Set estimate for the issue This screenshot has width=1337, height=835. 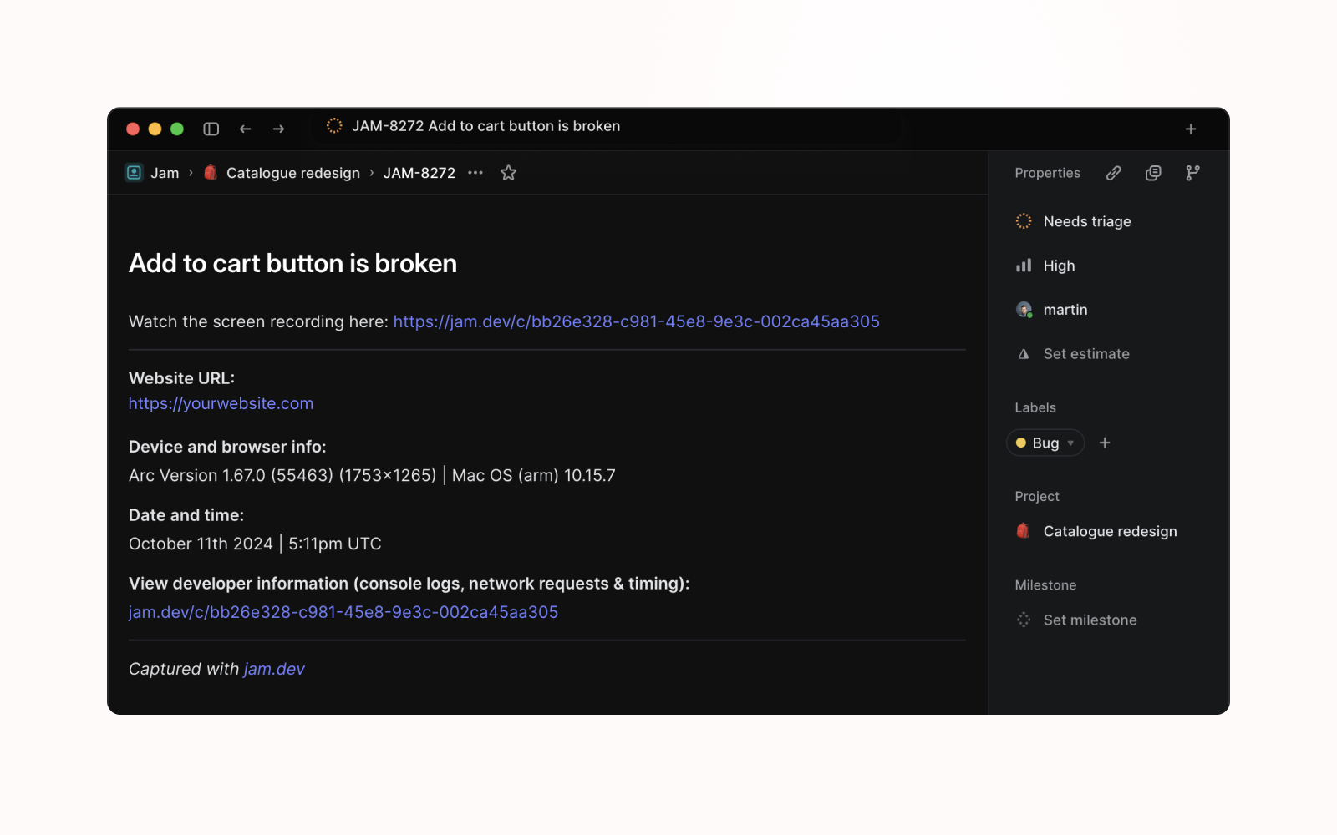(x=1086, y=354)
